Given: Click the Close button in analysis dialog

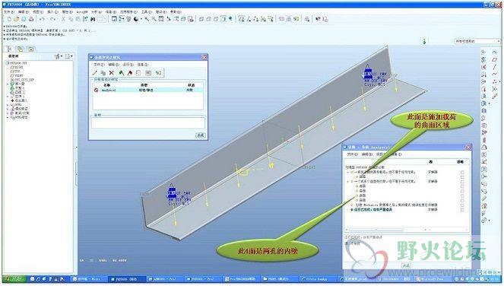Looking at the screenshot, I should tap(201, 135).
